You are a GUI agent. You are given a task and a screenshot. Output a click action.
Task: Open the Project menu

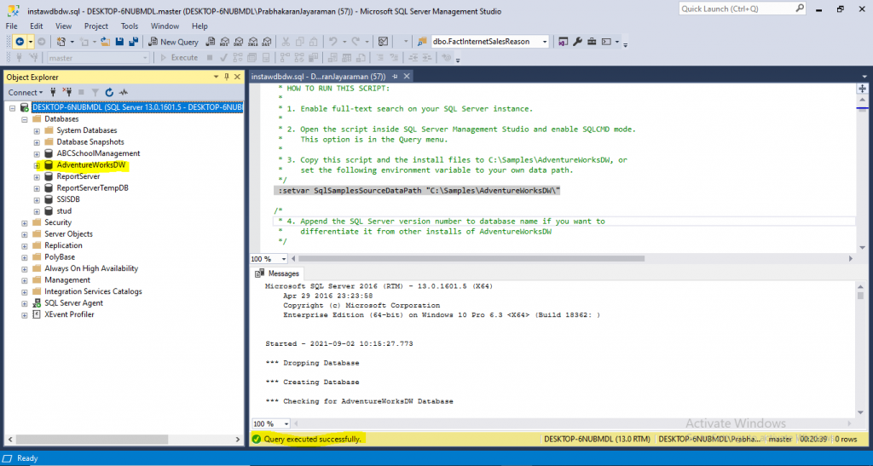pyautogui.click(x=95, y=26)
